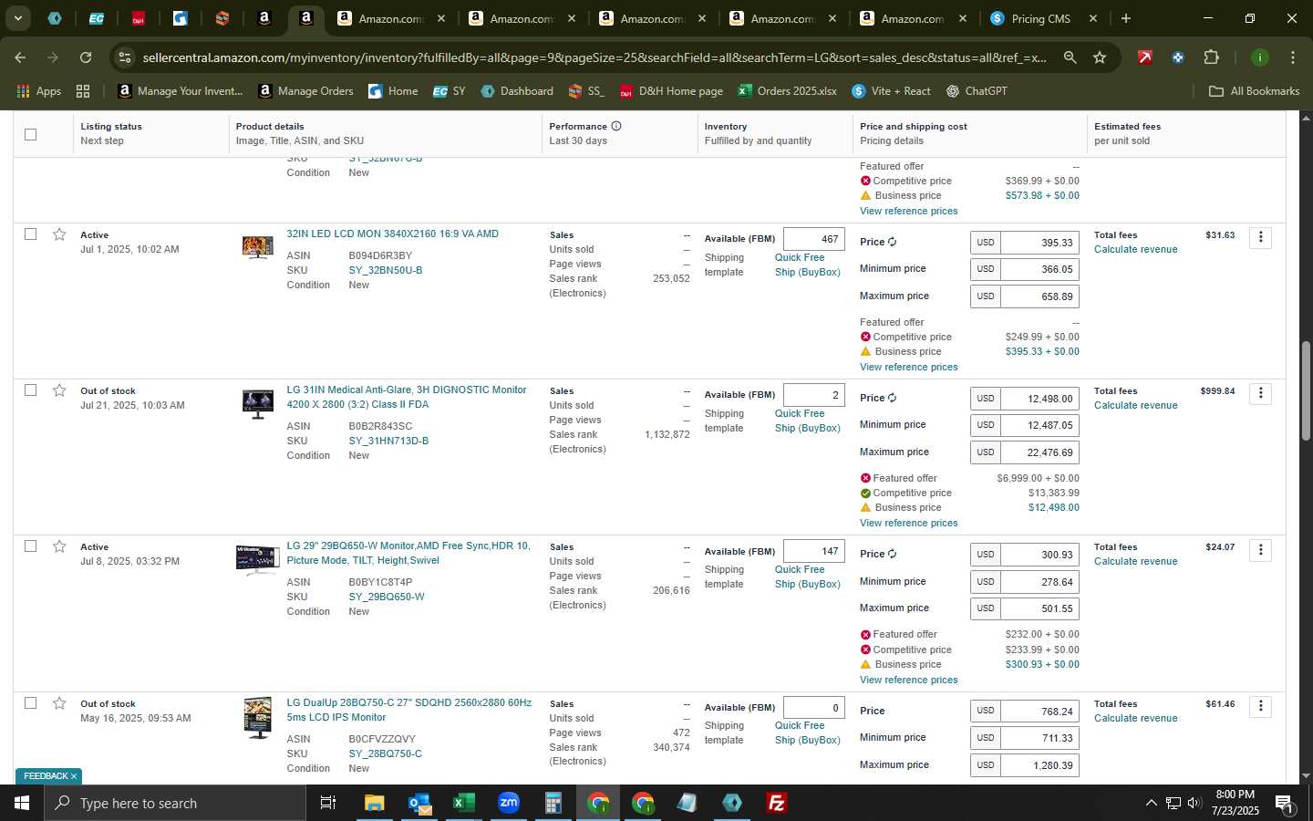
Task: Switch to Pricing CMS tab
Action: (x=1040, y=18)
